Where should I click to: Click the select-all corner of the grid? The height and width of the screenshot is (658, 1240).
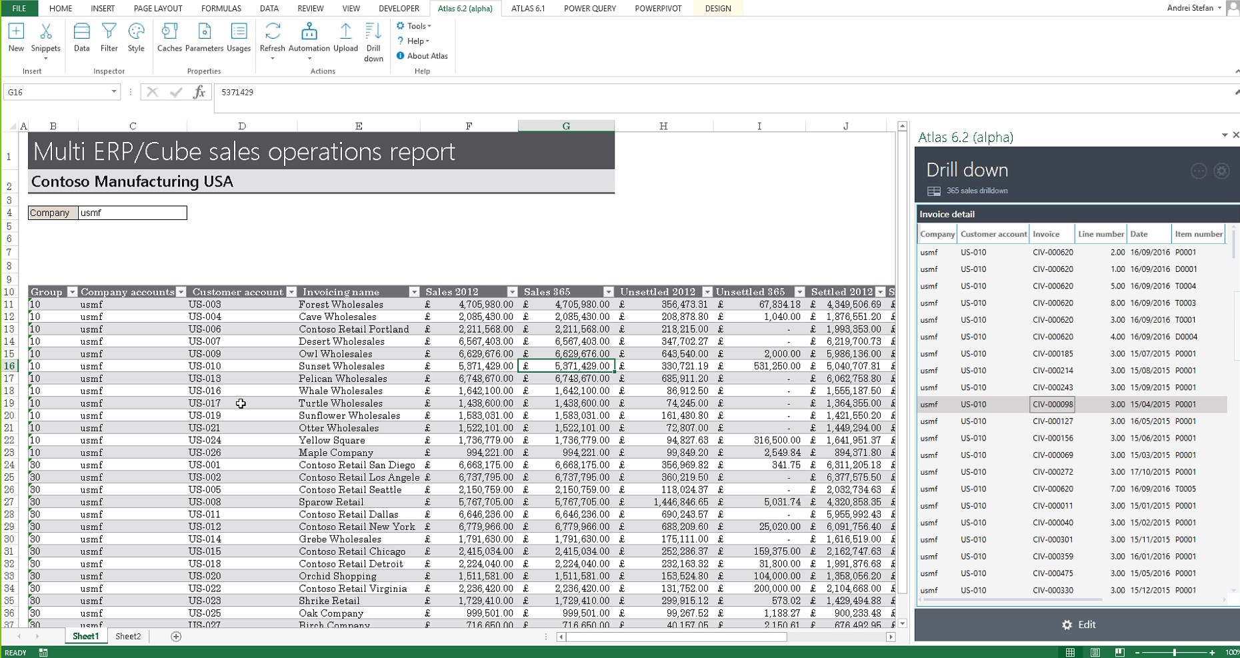coord(13,126)
